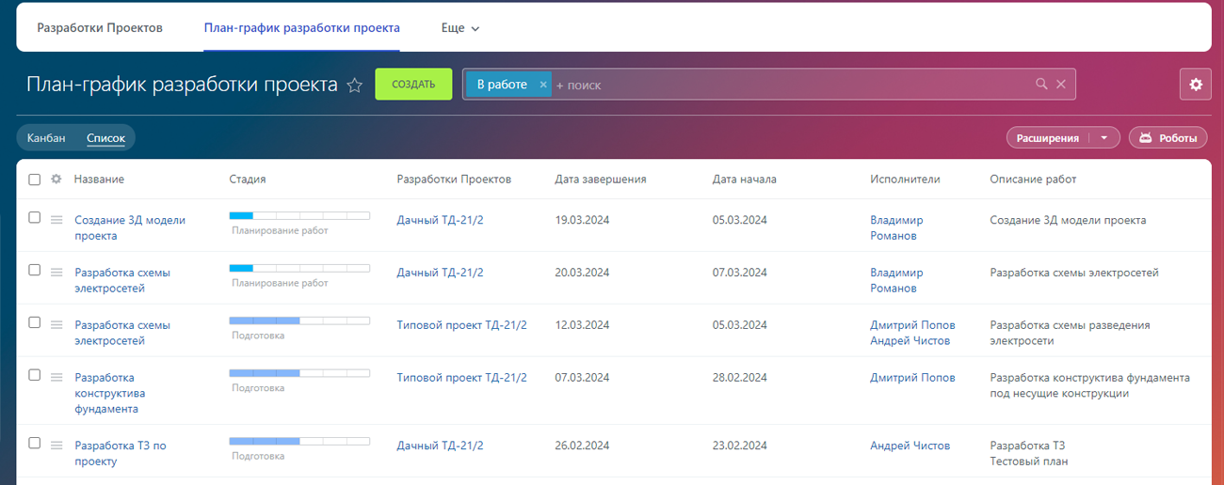Open row menu for 'Разработка ТЗ по проекту'
Viewport: 1224px width, 485px height.
tap(56, 446)
